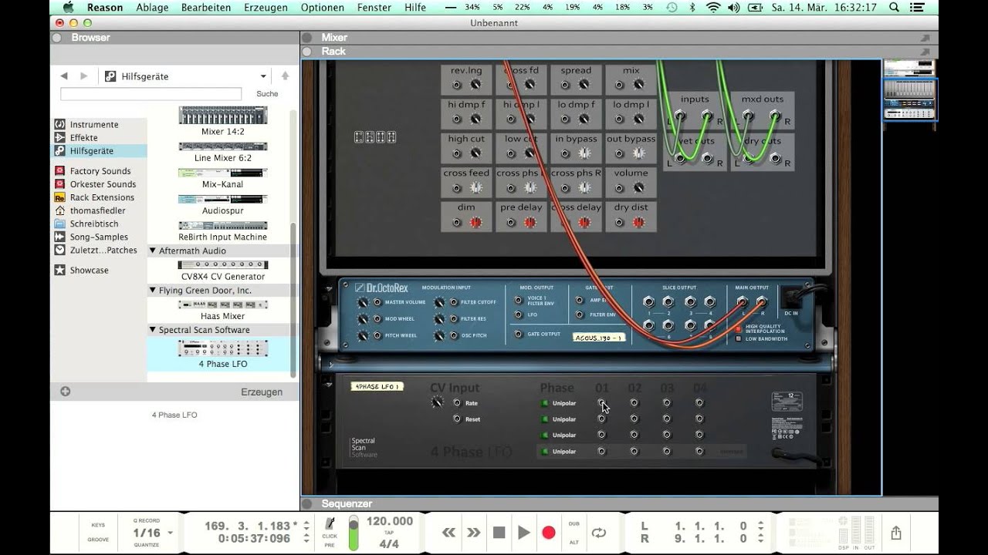
Task: Collapse the Browser panel header
Action: coord(56,37)
